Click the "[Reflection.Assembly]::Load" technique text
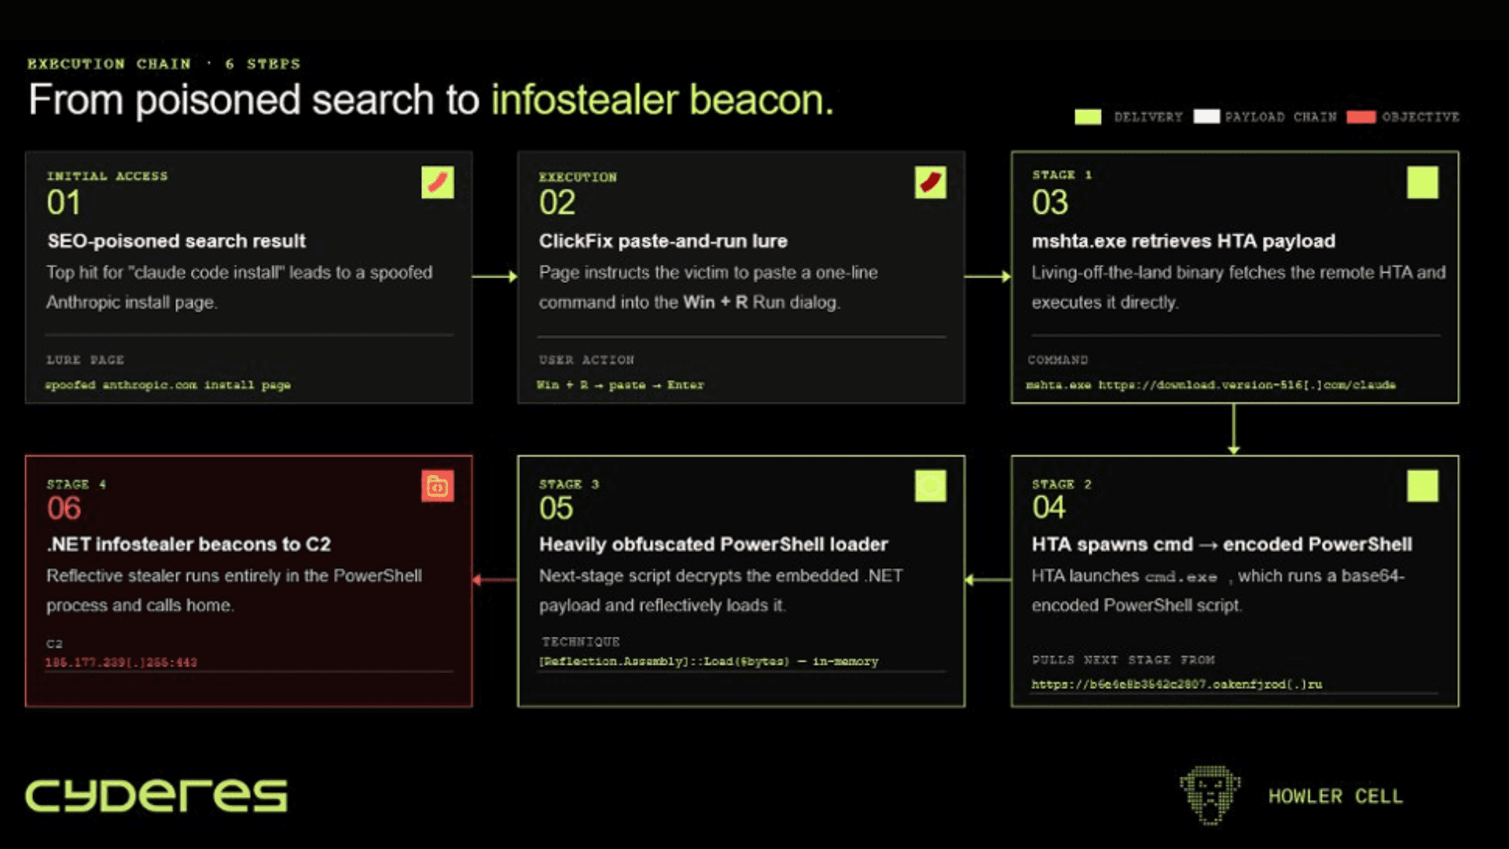Viewport: 1509px width, 849px height. coord(708,662)
